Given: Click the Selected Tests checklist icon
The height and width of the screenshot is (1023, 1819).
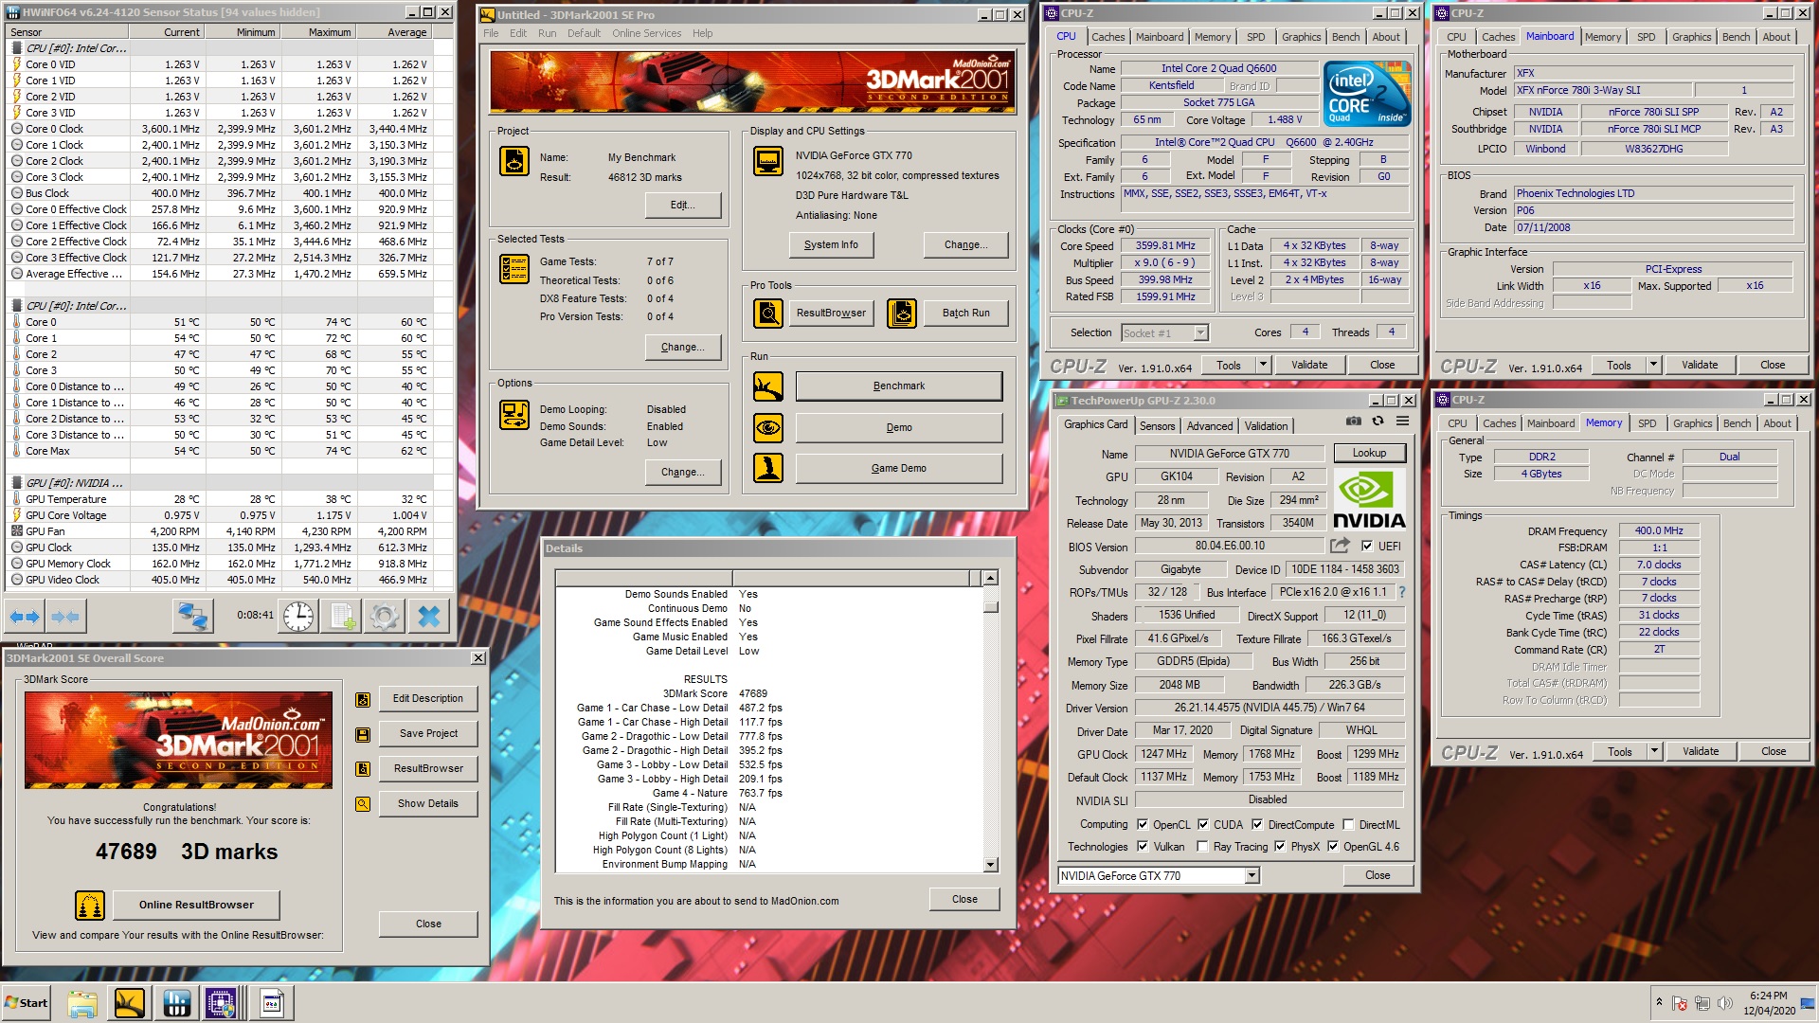Looking at the screenshot, I should pyautogui.click(x=514, y=269).
